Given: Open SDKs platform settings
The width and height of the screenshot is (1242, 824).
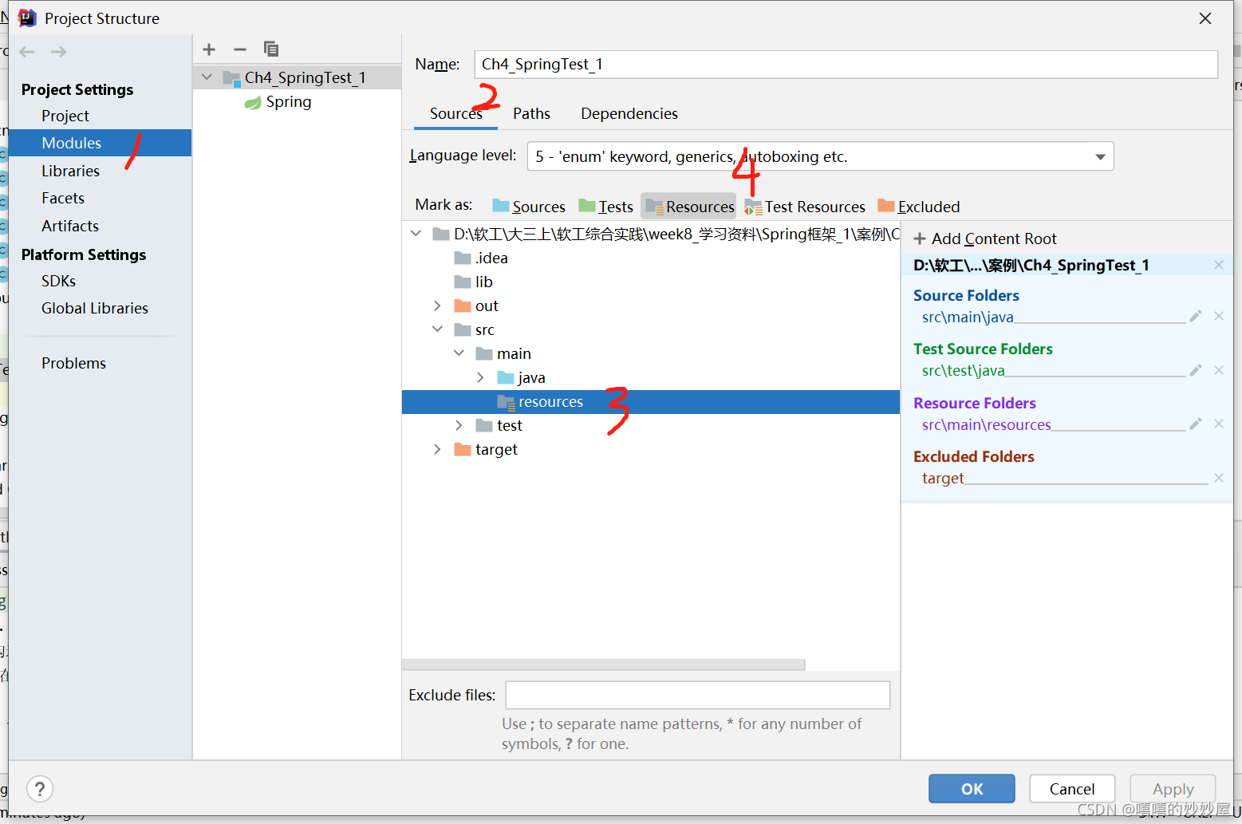Looking at the screenshot, I should point(58,281).
